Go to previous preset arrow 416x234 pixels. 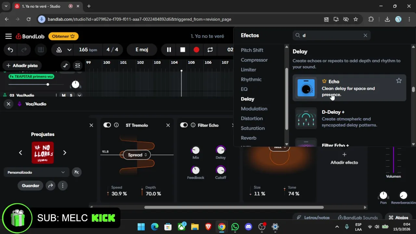click(x=20, y=153)
